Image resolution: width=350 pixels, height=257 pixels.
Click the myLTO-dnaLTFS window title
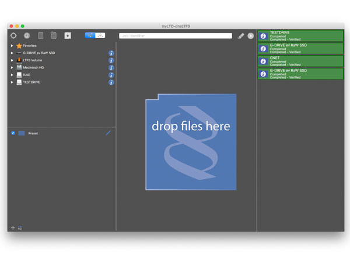pyautogui.click(x=176, y=26)
